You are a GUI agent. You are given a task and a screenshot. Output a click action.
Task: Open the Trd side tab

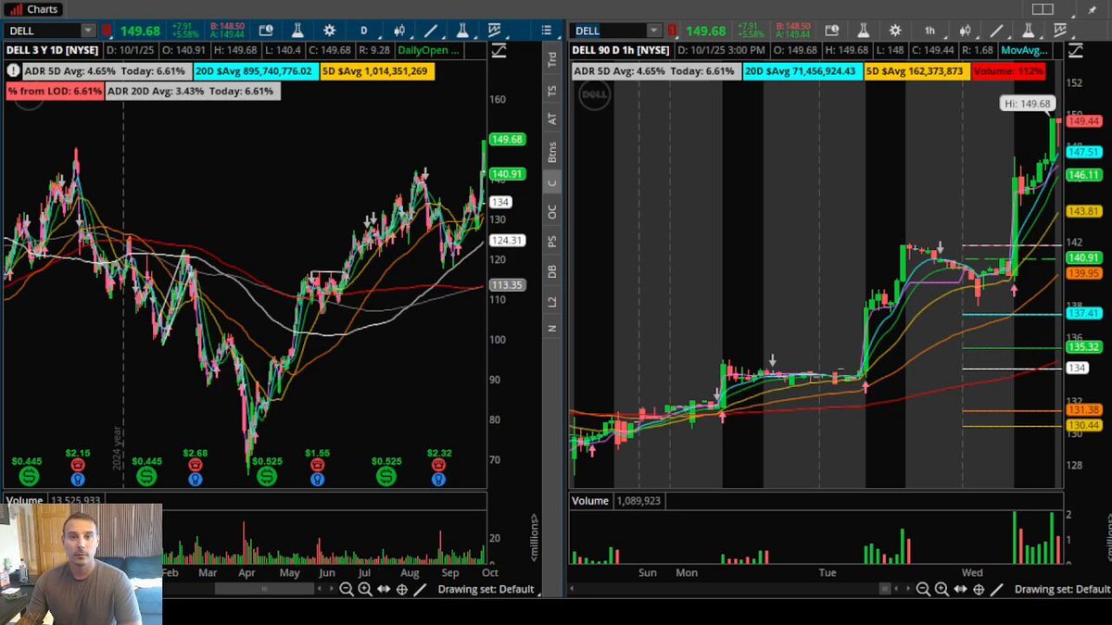coord(552,59)
